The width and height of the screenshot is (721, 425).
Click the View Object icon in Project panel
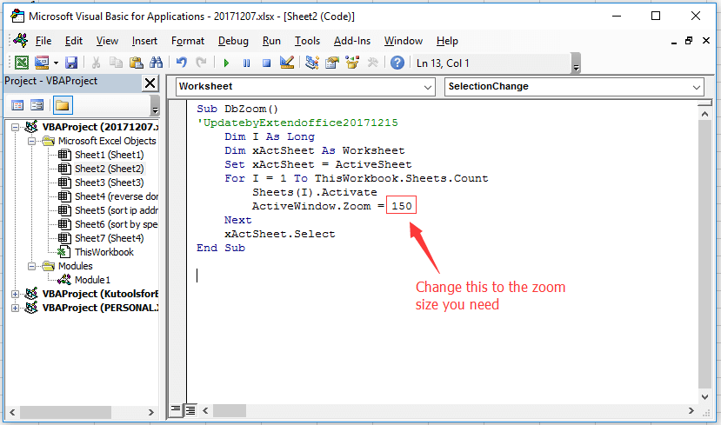pyautogui.click(x=37, y=105)
